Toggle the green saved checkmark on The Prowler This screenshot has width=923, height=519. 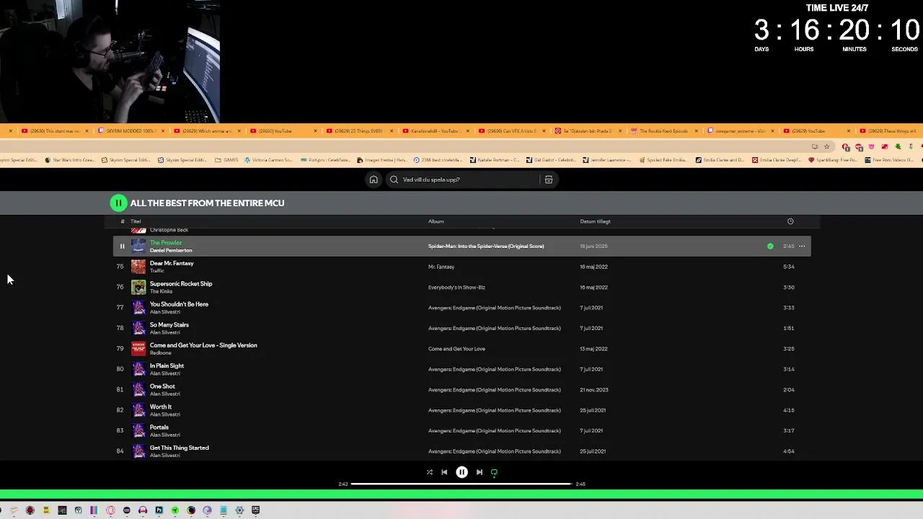tap(770, 247)
